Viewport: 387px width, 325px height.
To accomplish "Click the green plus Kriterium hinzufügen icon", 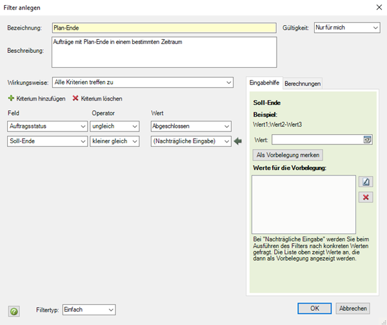I will (11, 98).
